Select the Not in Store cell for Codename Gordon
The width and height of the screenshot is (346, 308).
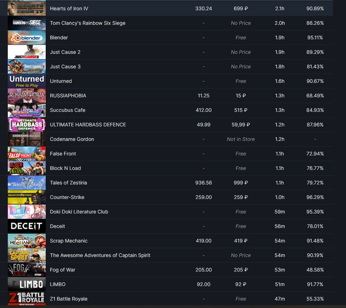pyautogui.click(x=241, y=139)
